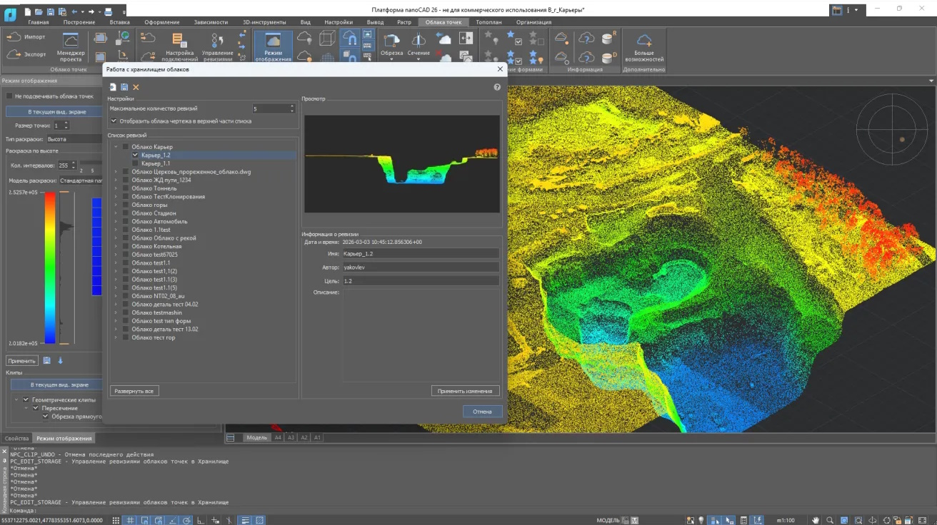The image size is (937, 525).
Task: Expand the Облако ЖД пути_1234 node
Action: tap(116, 180)
